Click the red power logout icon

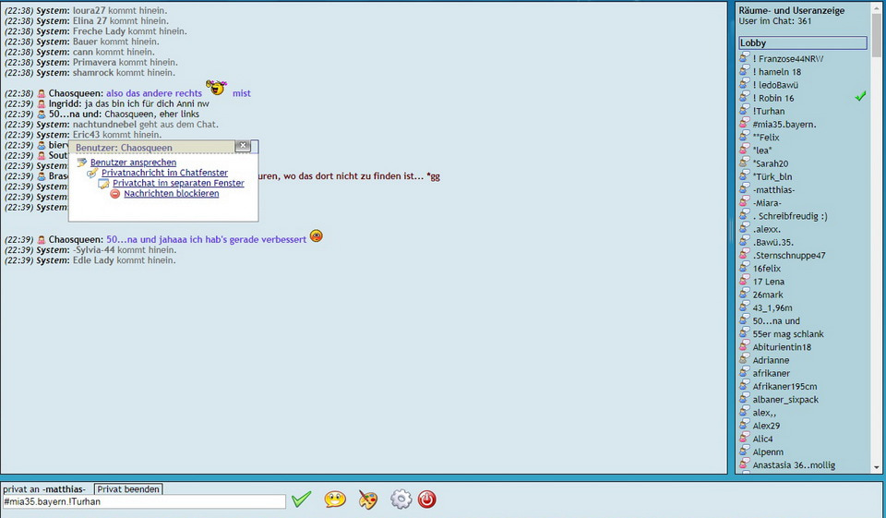click(426, 500)
